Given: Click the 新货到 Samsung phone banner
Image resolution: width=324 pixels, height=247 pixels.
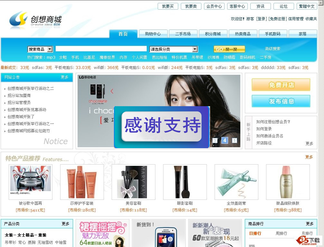Looking at the screenshot, I should click(x=159, y=233).
